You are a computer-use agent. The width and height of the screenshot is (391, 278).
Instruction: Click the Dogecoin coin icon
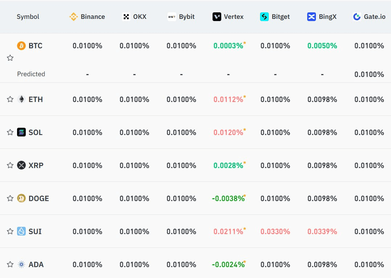21,199
